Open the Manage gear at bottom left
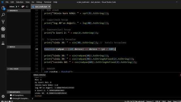This screenshot has height=102, width=181. 3,96
